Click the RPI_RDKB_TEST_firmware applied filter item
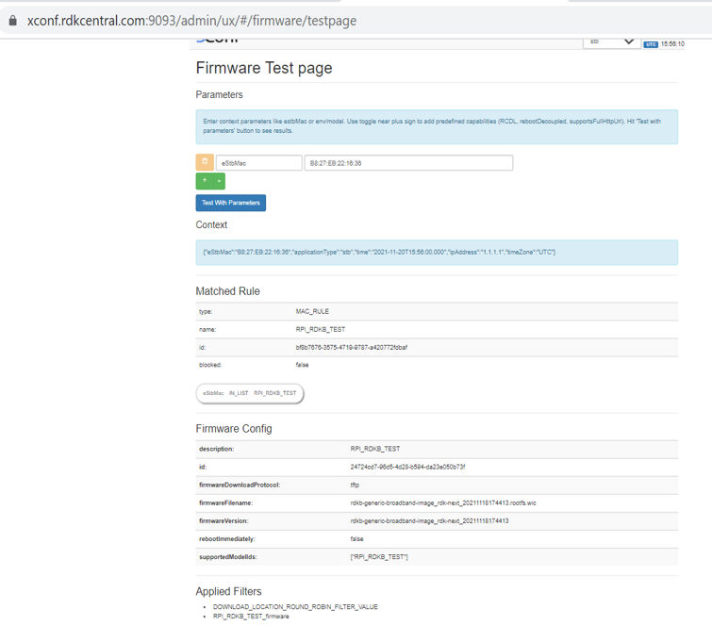This screenshot has height=642, width=712. tap(251, 617)
